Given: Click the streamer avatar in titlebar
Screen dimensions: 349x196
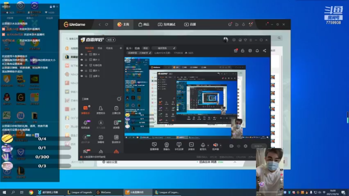Looking at the screenshot, I should 226,40.
